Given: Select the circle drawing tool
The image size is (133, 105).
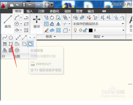Looking at the screenshot, I should coord(17,24).
